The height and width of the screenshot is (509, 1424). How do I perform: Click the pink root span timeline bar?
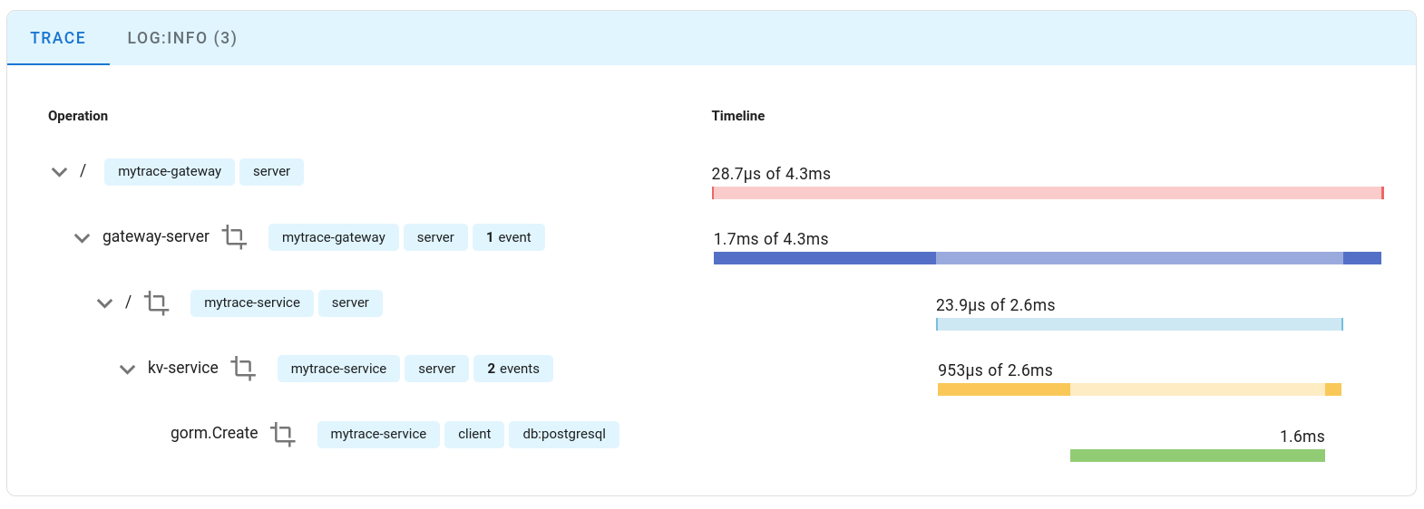(x=1047, y=193)
